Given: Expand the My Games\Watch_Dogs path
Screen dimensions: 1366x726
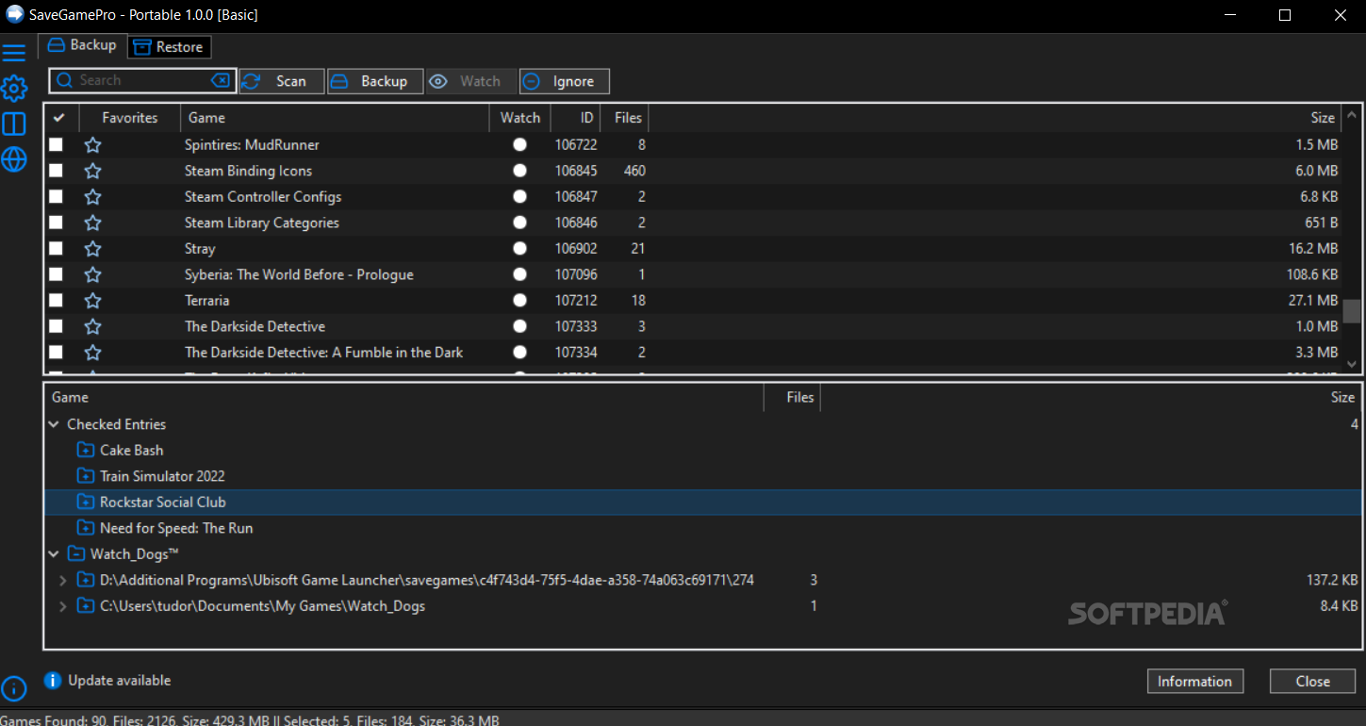Looking at the screenshot, I should pyautogui.click(x=63, y=606).
